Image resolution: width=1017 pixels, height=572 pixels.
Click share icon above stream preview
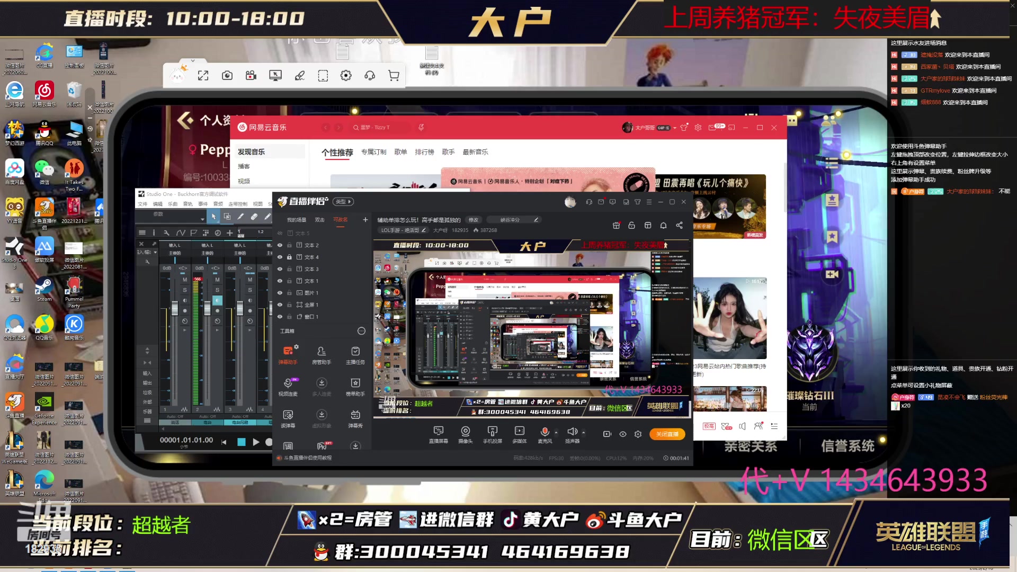pyautogui.click(x=679, y=225)
